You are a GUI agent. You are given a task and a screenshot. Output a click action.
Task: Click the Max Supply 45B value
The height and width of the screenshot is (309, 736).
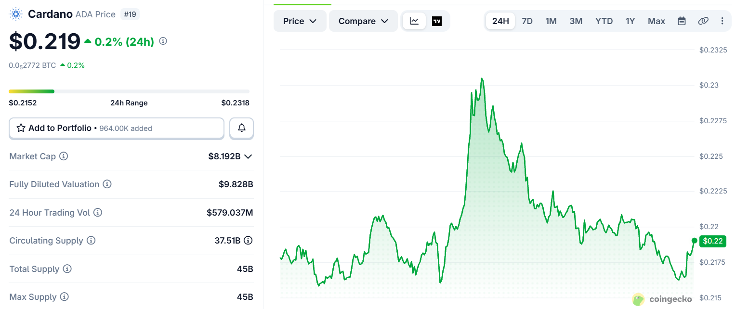(x=245, y=297)
